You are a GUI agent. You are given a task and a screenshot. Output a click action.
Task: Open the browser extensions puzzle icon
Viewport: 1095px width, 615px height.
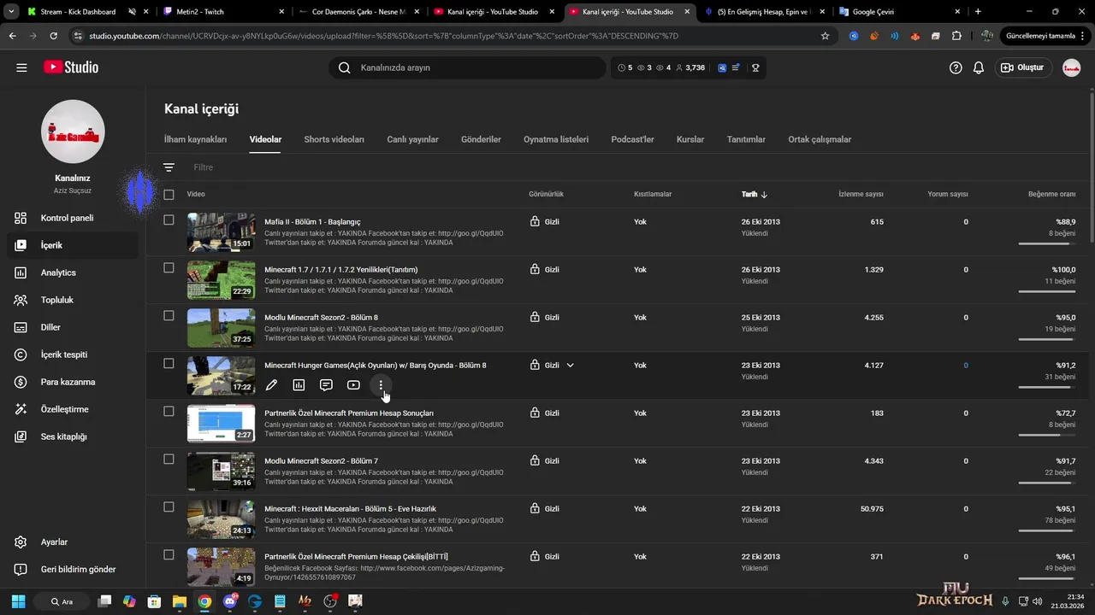pos(956,36)
